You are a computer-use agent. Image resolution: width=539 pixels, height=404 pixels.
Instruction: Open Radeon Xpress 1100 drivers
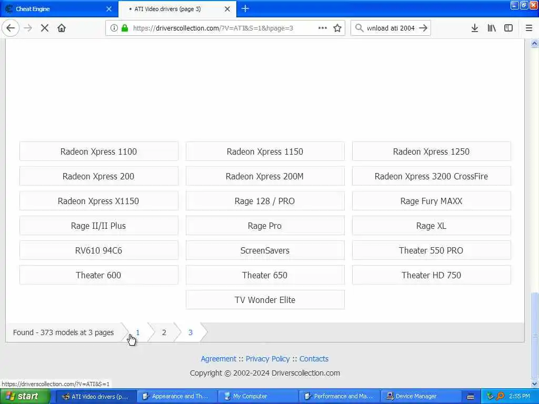(x=98, y=151)
